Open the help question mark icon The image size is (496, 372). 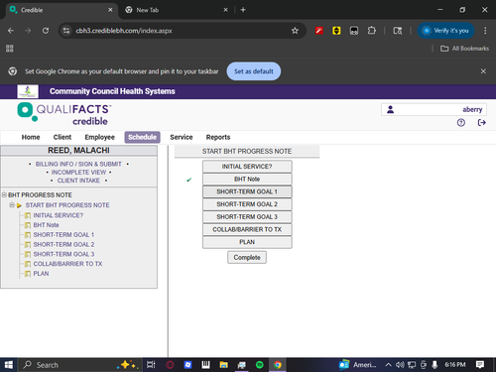coord(461,123)
